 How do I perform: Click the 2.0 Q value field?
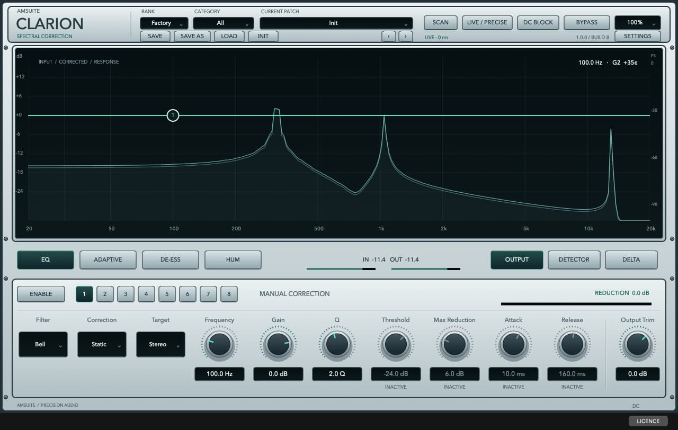337,374
